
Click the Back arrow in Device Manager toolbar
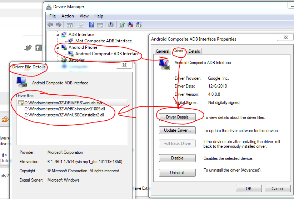pyautogui.click(x=50, y=25)
